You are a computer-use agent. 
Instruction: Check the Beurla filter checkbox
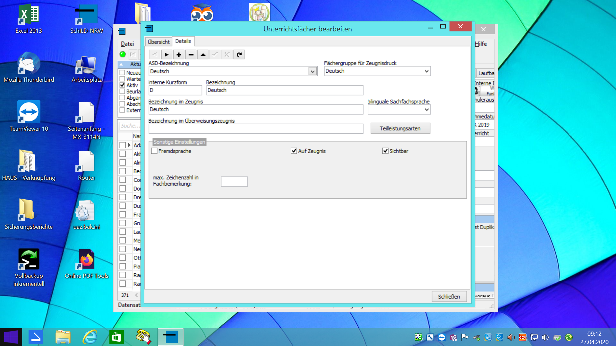click(122, 91)
